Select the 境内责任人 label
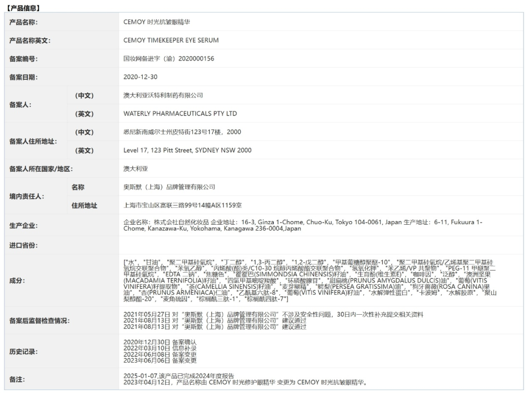 pyautogui.click(x=26, y=197)
